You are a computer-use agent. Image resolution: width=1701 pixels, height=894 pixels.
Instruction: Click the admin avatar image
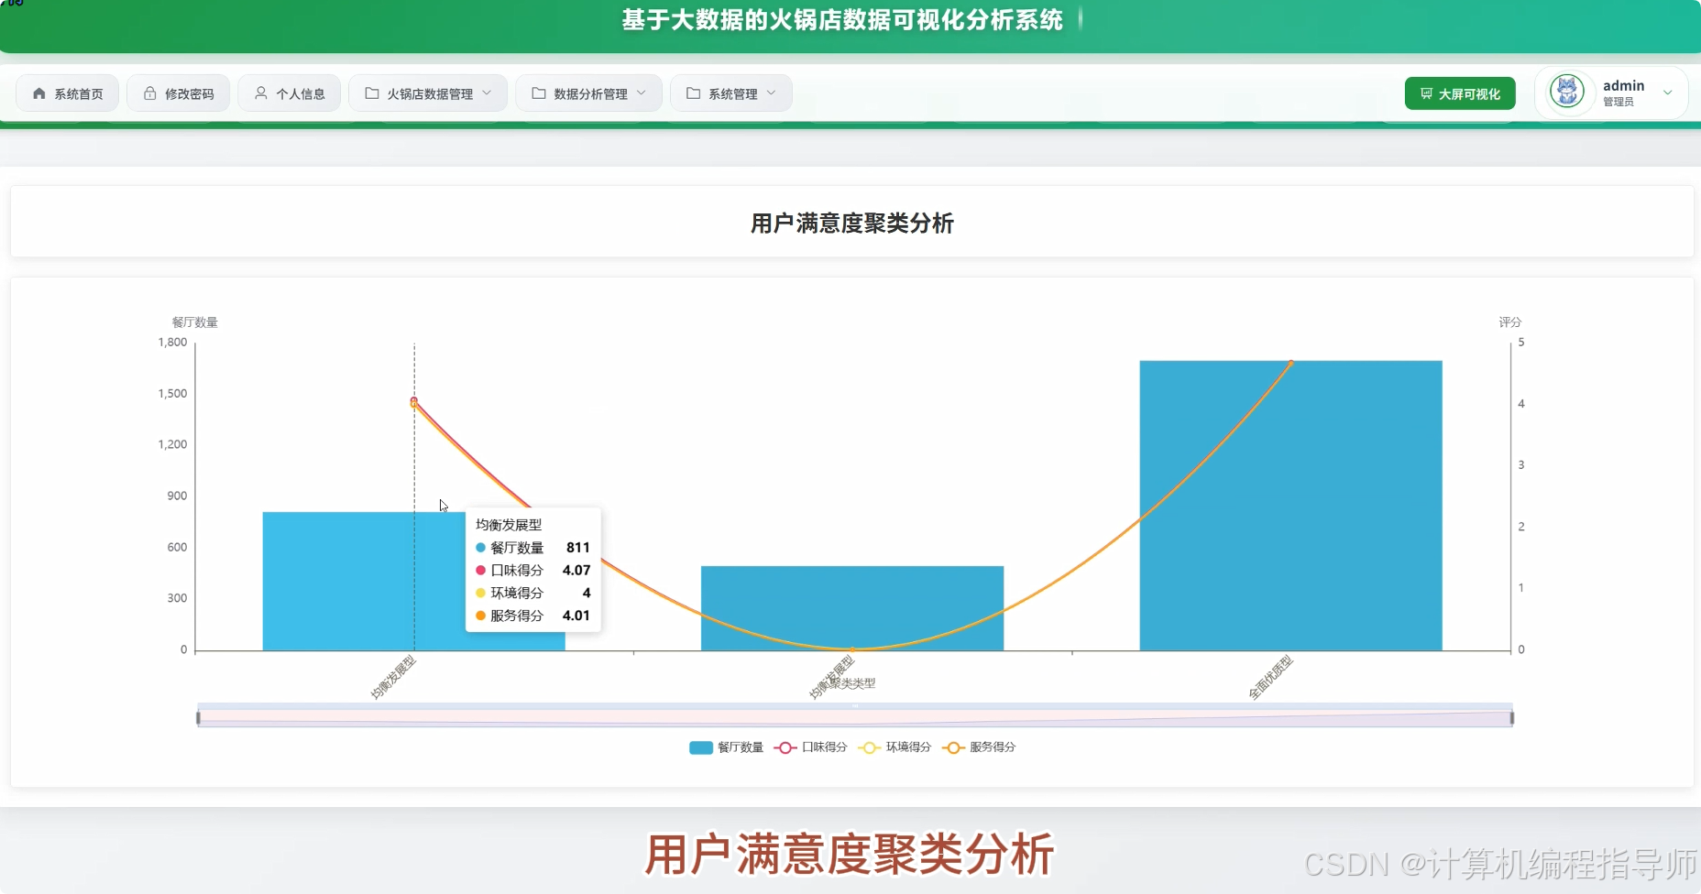point(1567,93)
